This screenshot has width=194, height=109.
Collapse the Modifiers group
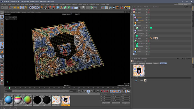pos(133,41)
